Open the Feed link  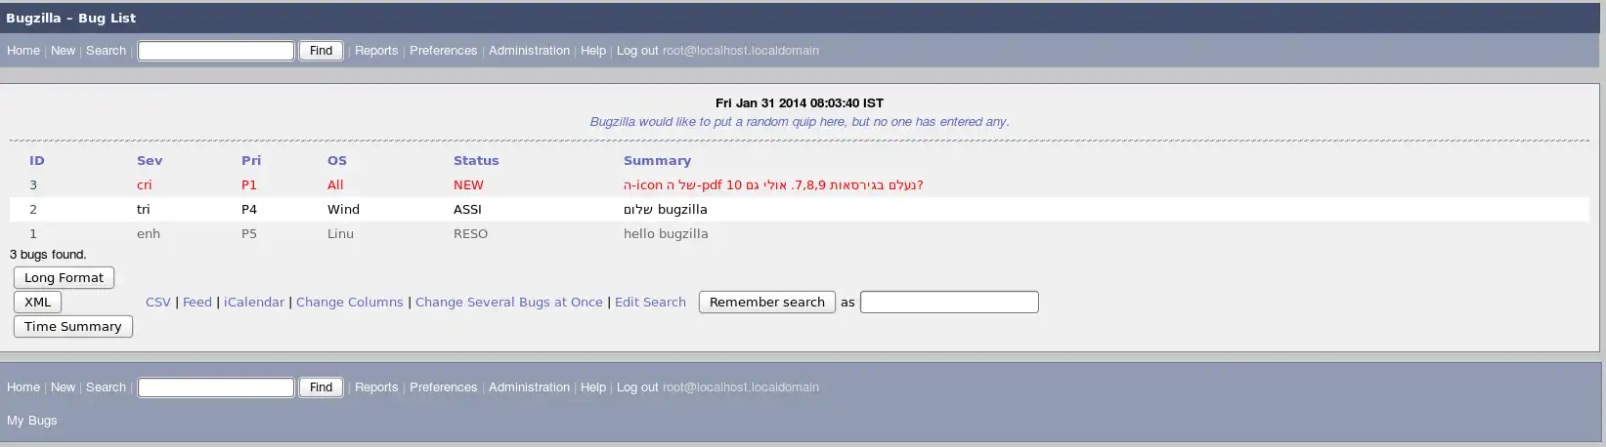click(197, 303)
